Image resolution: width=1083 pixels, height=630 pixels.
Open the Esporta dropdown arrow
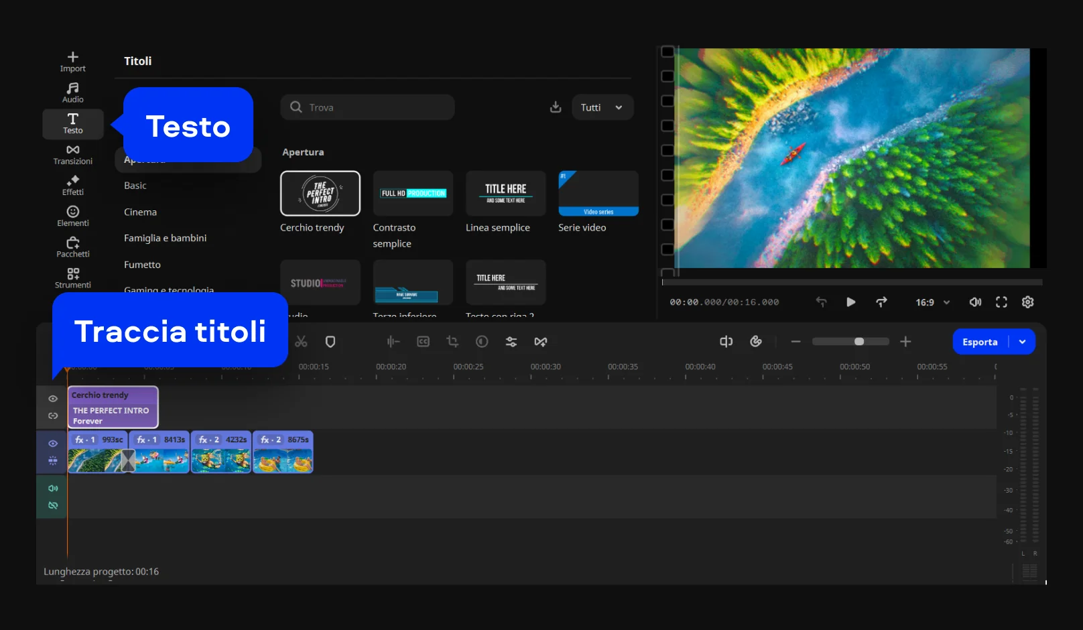click(1022, 342)
